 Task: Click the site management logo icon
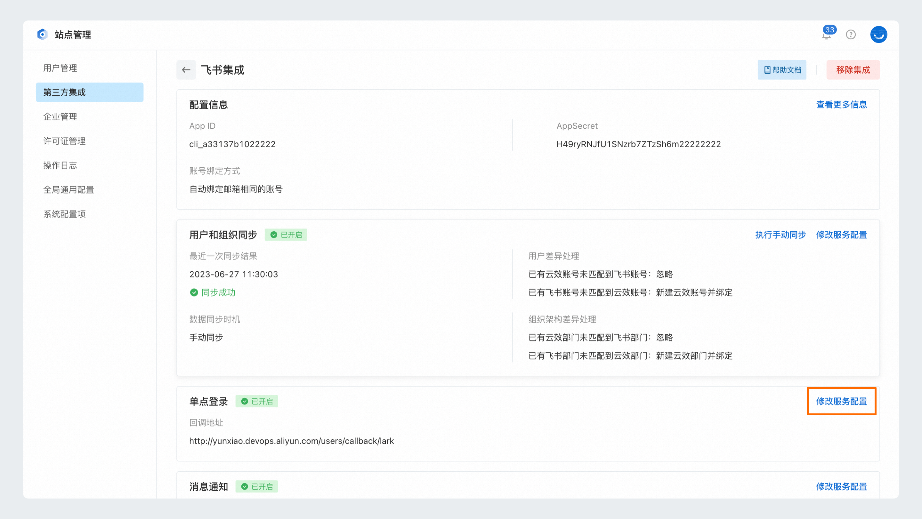[x=42, y=34]
